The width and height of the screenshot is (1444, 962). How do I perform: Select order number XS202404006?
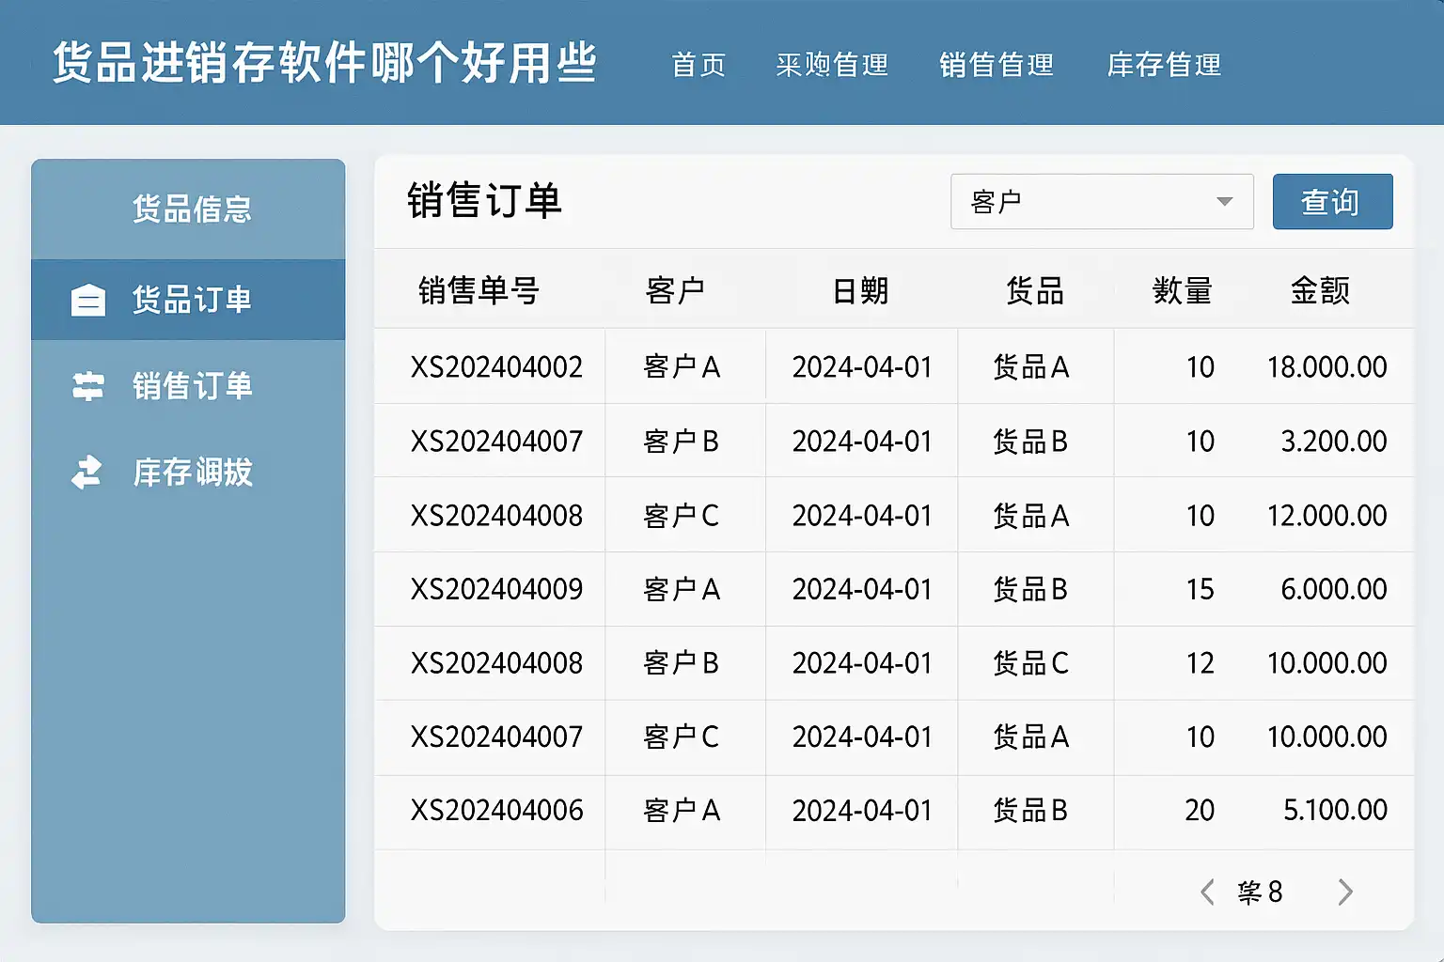[x=496, y=810]
